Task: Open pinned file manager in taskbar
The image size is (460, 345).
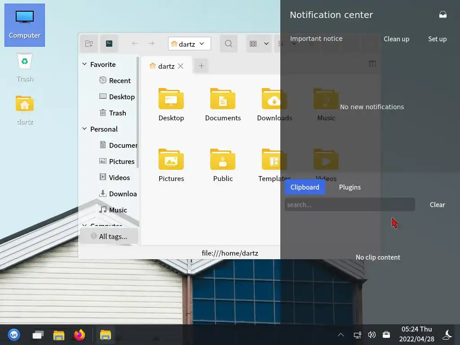Action: tap(59, 335)
